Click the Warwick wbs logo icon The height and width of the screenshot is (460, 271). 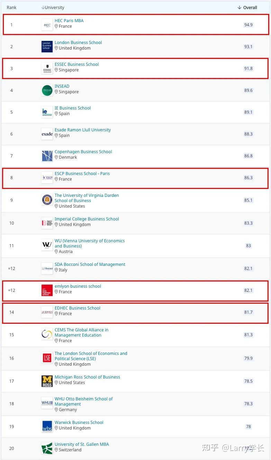(47, 427)
